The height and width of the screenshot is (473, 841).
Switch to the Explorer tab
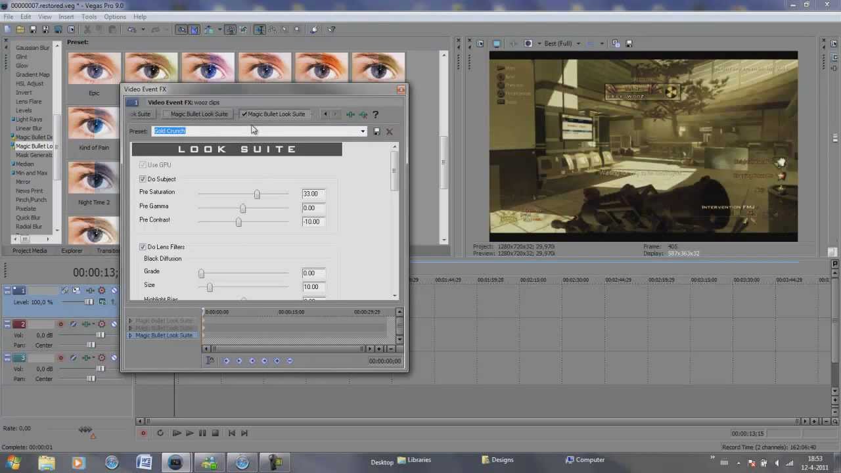pyautogui.click(x=72, y=251)
